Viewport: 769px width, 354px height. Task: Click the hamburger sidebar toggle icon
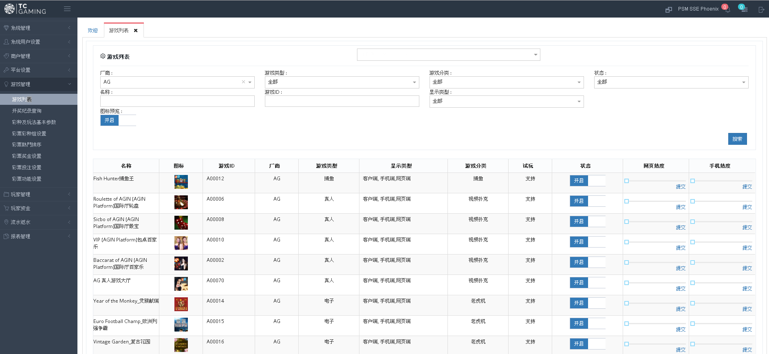pyautogui.click(x=67, y=9)
